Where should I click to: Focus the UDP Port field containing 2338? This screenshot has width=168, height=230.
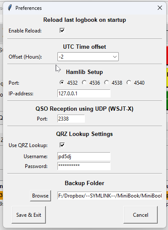(x=71, y=119)
